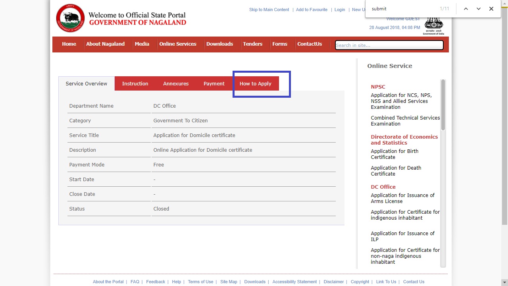The image size is (508, 286).
Task: Open Application for Issuance of ILP
Action: click(x=402, y=236)
